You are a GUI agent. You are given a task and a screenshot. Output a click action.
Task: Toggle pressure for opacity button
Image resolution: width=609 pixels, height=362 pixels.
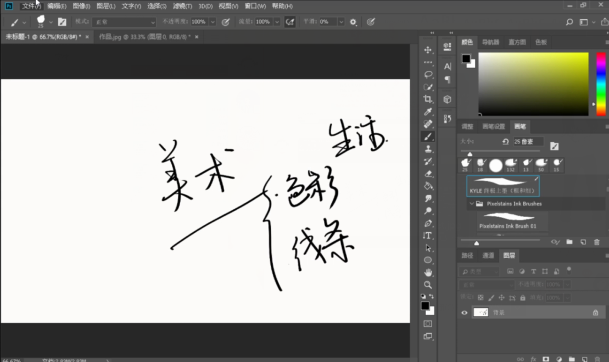tap(225, 22)
